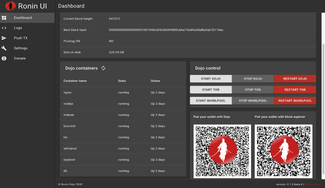Click the Donate dollar icon

4,58
